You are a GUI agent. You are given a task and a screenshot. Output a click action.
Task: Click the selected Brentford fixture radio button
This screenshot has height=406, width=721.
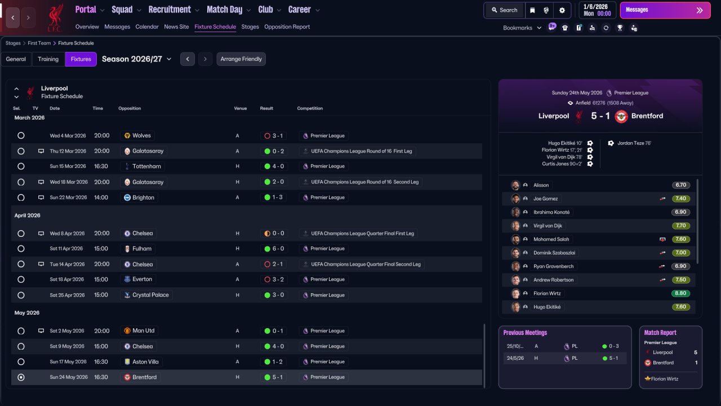point(21,377)
